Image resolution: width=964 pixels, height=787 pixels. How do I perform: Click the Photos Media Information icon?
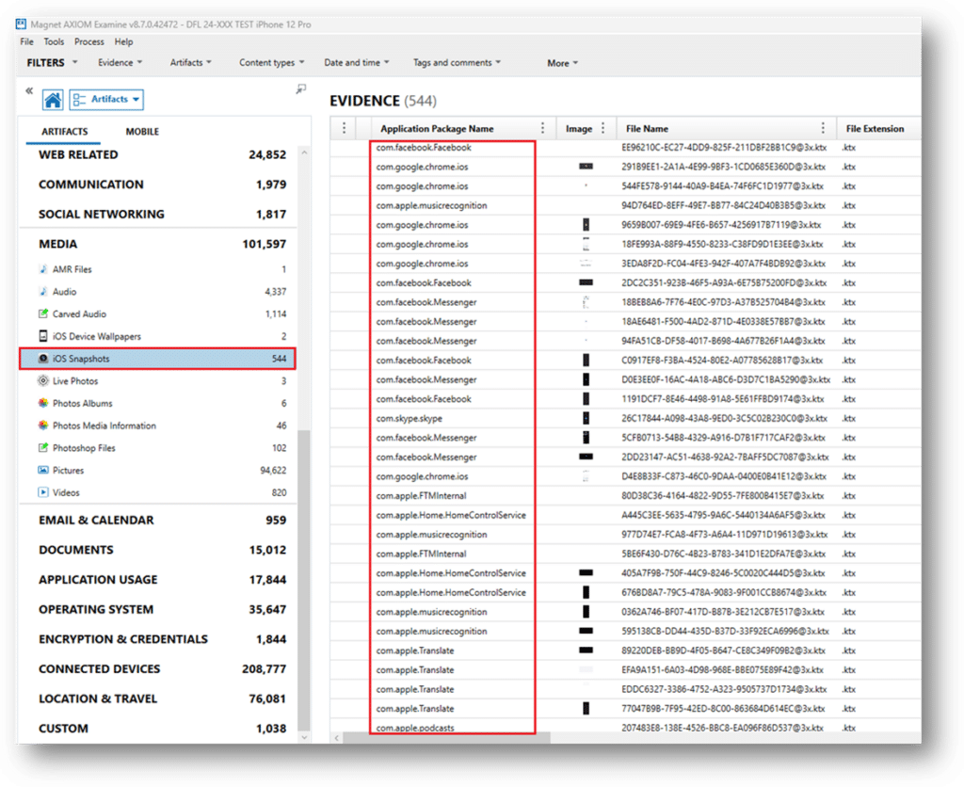pyautogui.click(x=43, y=426)
